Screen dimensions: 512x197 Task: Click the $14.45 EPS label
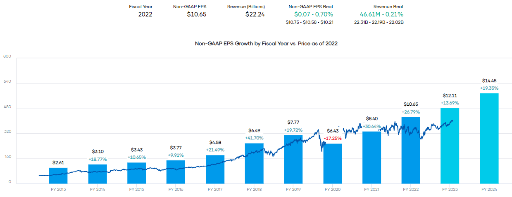[489, 81]
